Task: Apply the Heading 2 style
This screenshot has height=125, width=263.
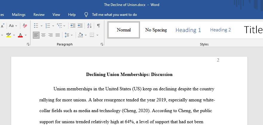Action: tap(220, 30)
